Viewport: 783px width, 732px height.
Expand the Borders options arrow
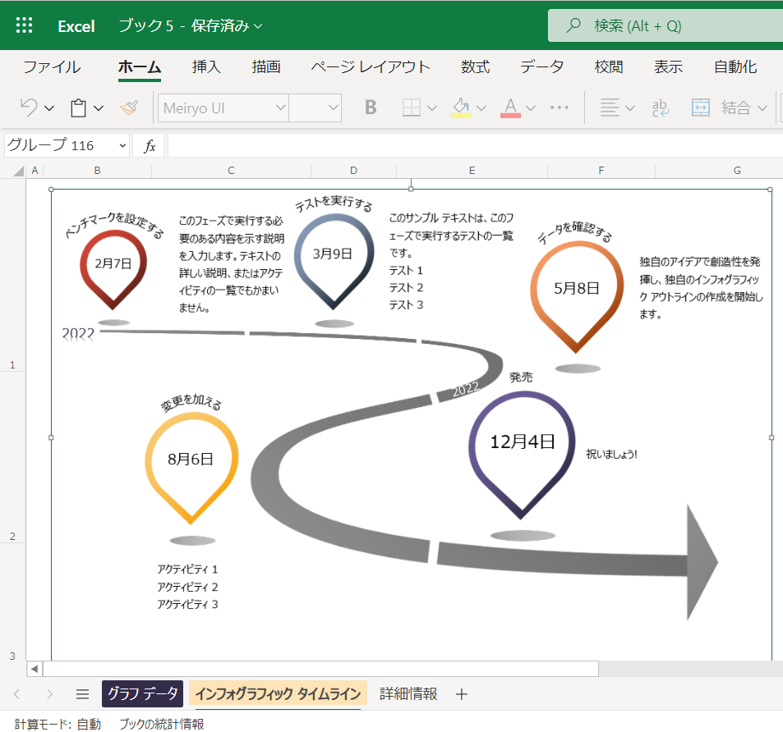[432, 108]
